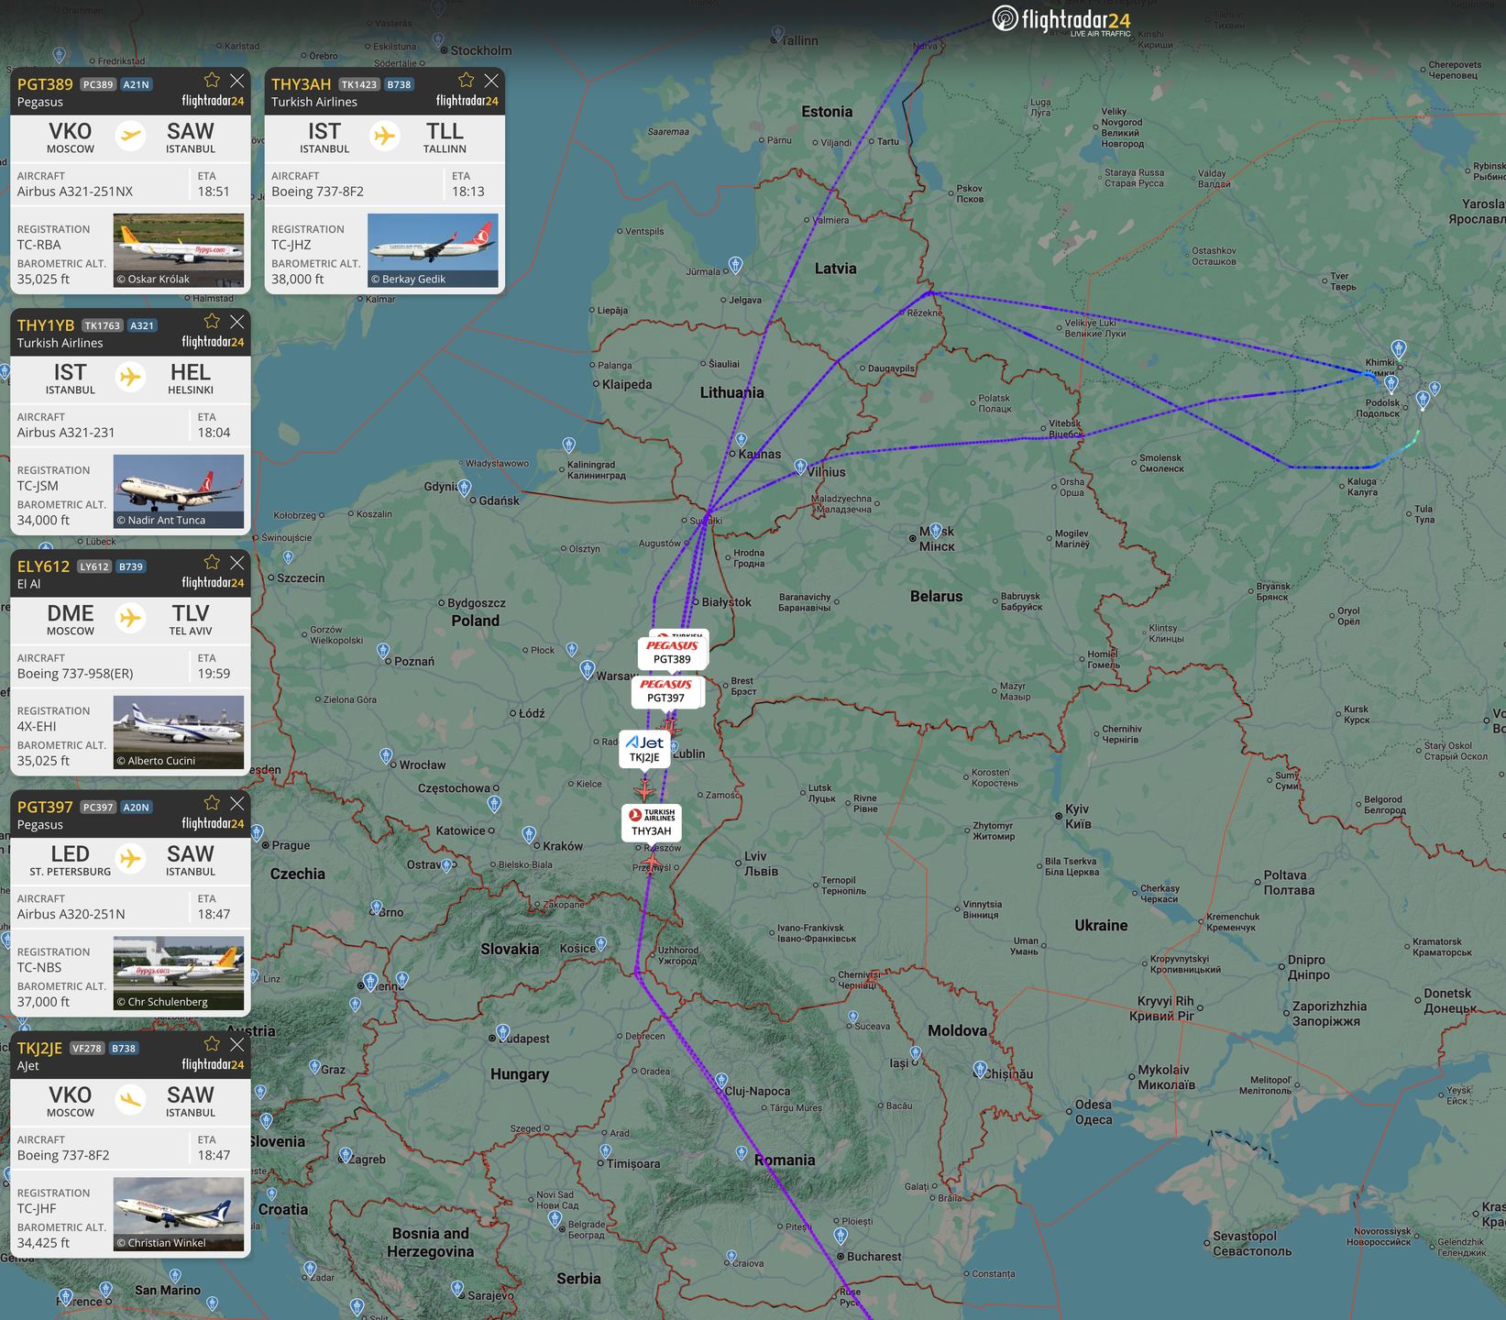The width and height of the screenshot is (1506, 1320).
Task: Click the Cluj-Napoca airport pin
Action: coord(721,1081)
